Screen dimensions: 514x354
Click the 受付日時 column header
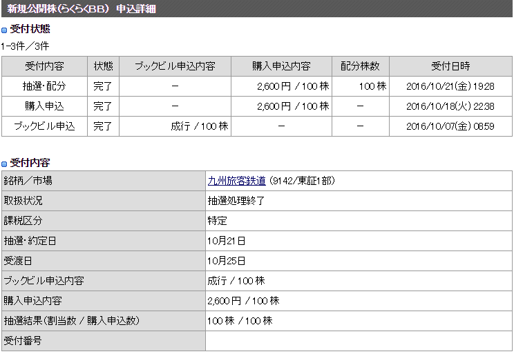[x=450, y=66]
